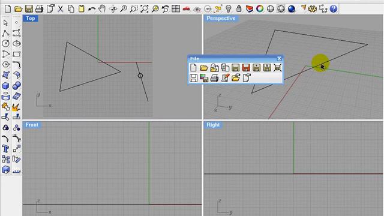Click New file icon in main toolbar
Viewport: 384px width, 216px height.
tap(8, 9)
